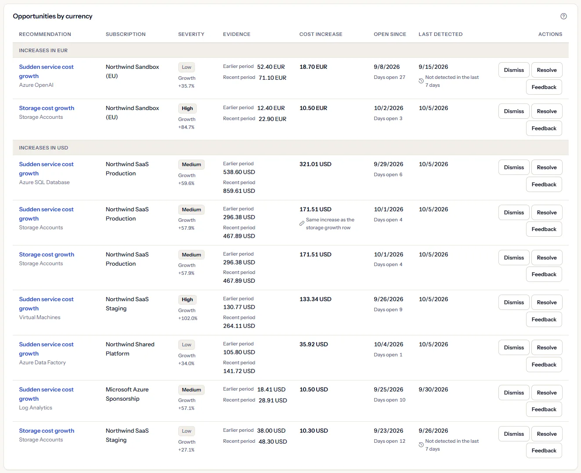Select the 18.70 EUR cost increase value
Screen dimensions: 581x473
pyautogui.click(x=313, y=67)
